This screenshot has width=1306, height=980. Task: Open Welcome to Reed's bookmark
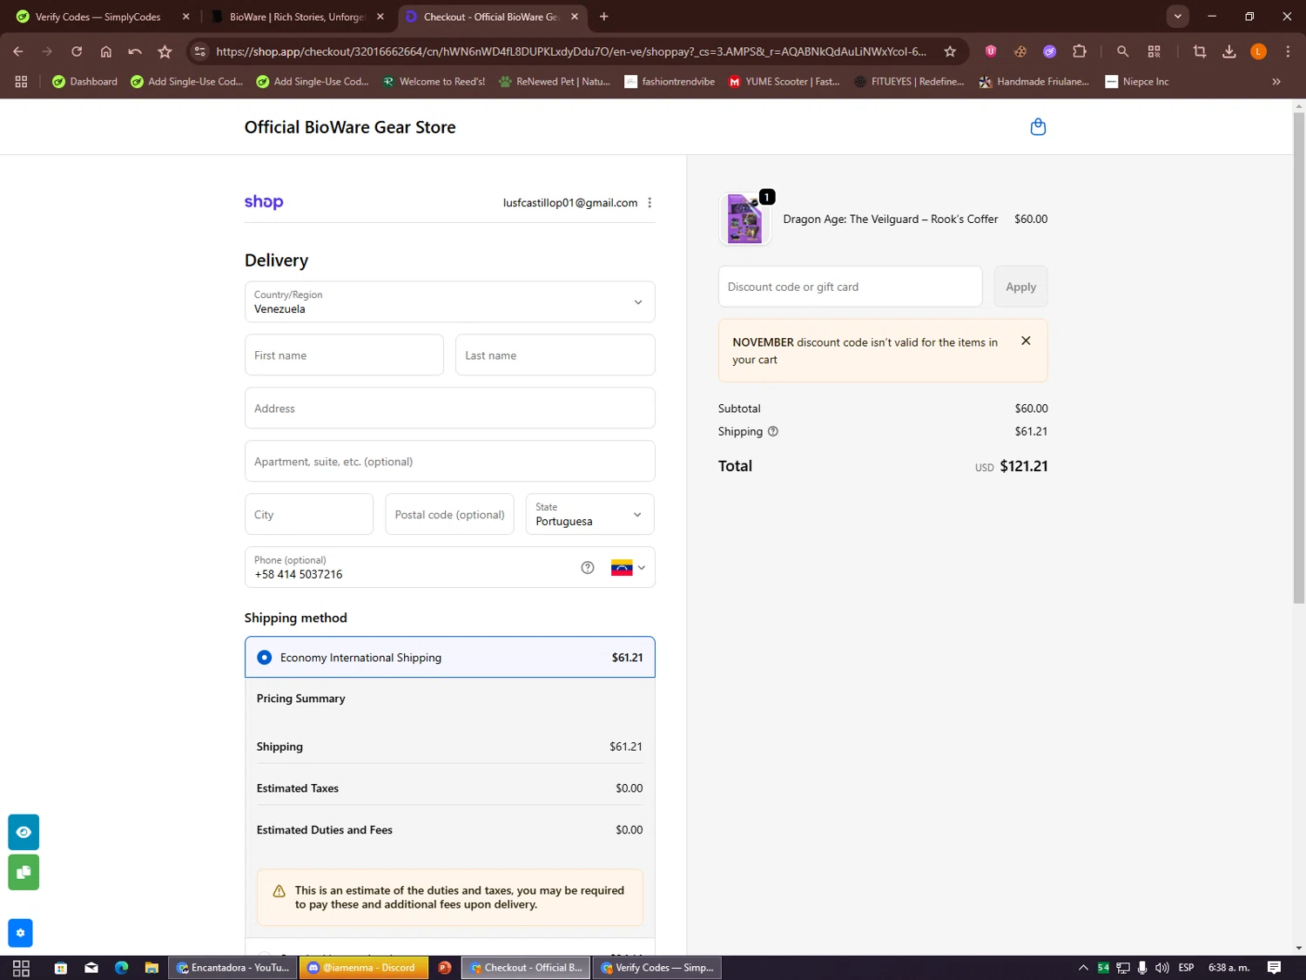point(434,82)
